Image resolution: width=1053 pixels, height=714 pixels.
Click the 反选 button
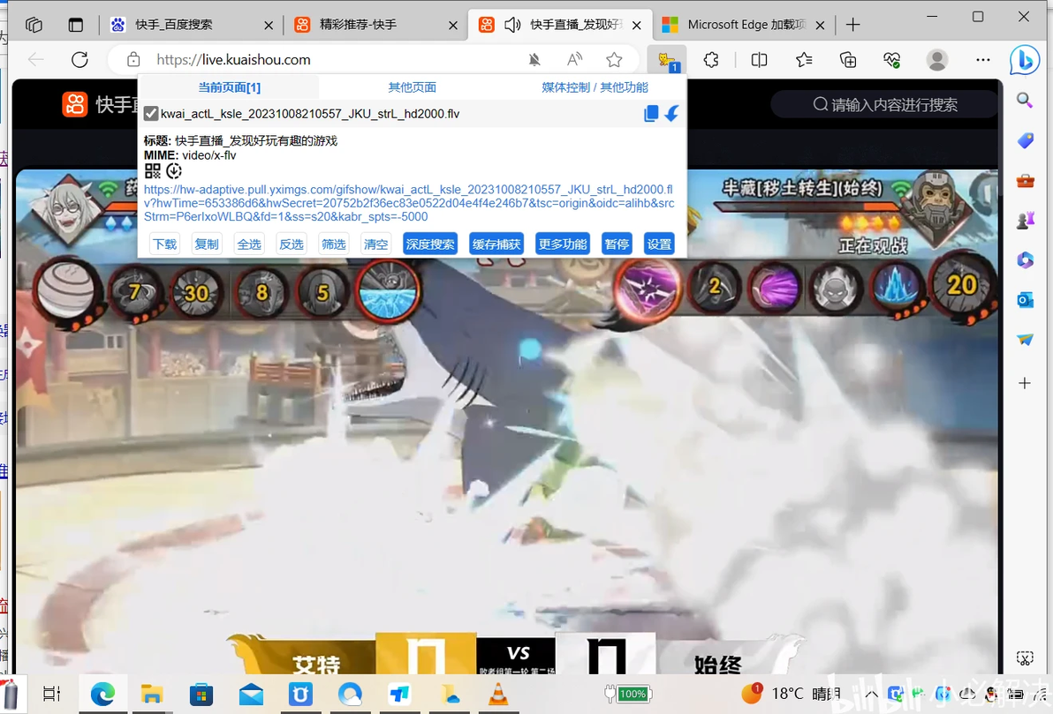(292, 244)
